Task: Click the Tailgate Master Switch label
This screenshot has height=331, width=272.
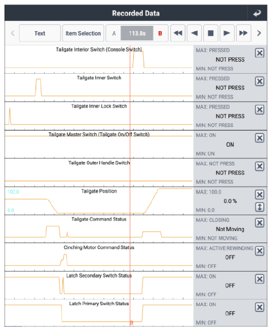Action: click(x=99, y=134)
